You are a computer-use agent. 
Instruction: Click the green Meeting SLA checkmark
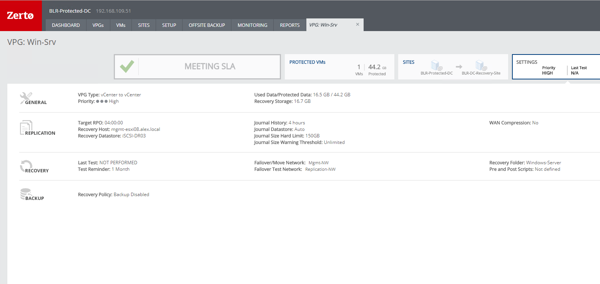point(127,66)
